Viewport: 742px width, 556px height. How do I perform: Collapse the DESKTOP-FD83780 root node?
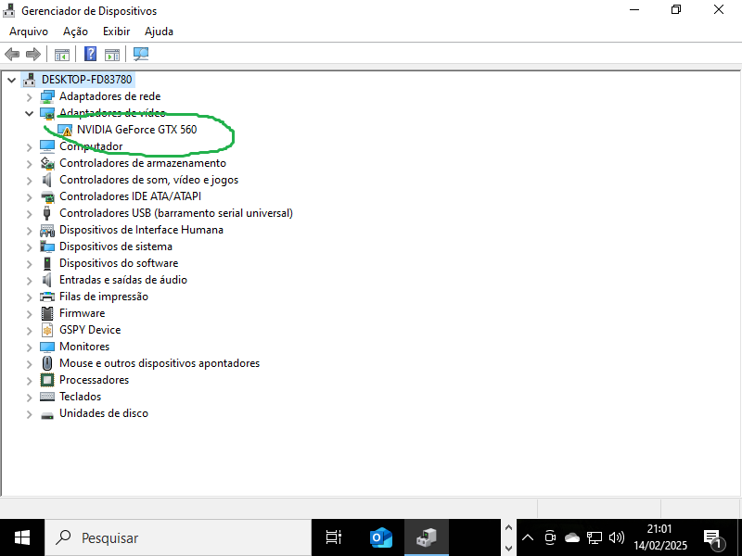[11, 80]
